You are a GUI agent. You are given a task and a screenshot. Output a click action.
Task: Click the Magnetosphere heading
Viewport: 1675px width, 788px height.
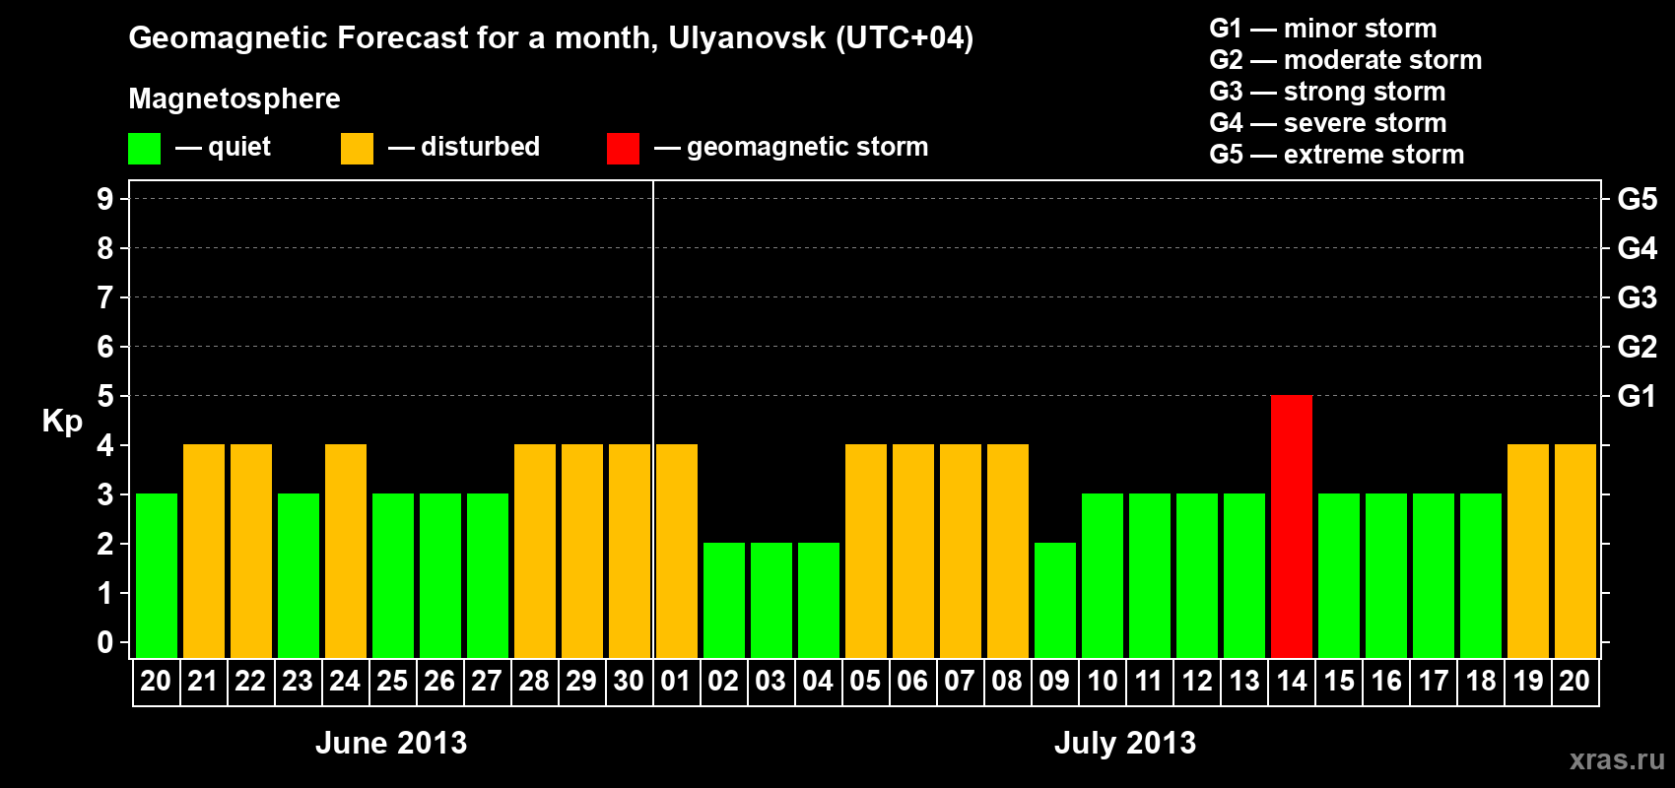click(x=234, y=99)
